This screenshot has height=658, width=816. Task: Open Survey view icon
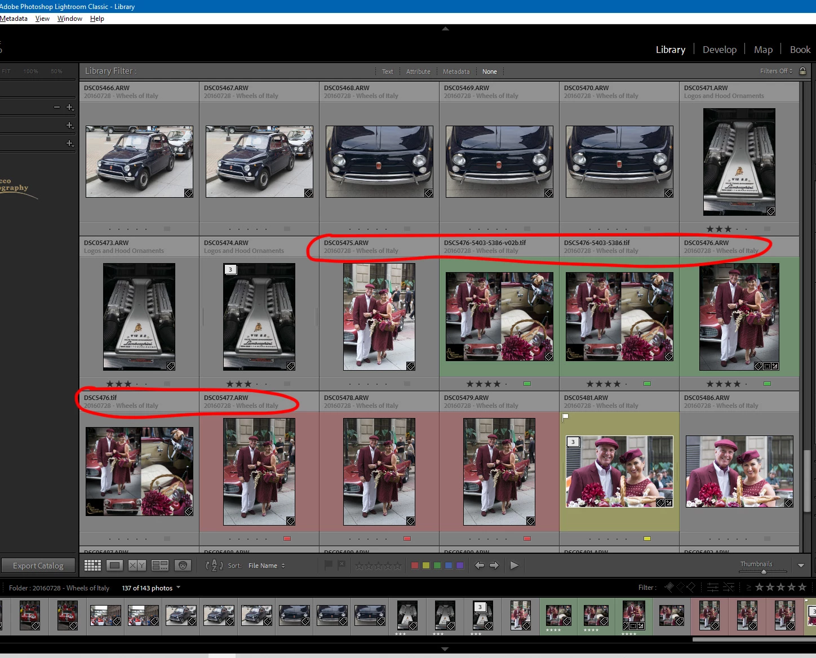(x=160, y=565)
